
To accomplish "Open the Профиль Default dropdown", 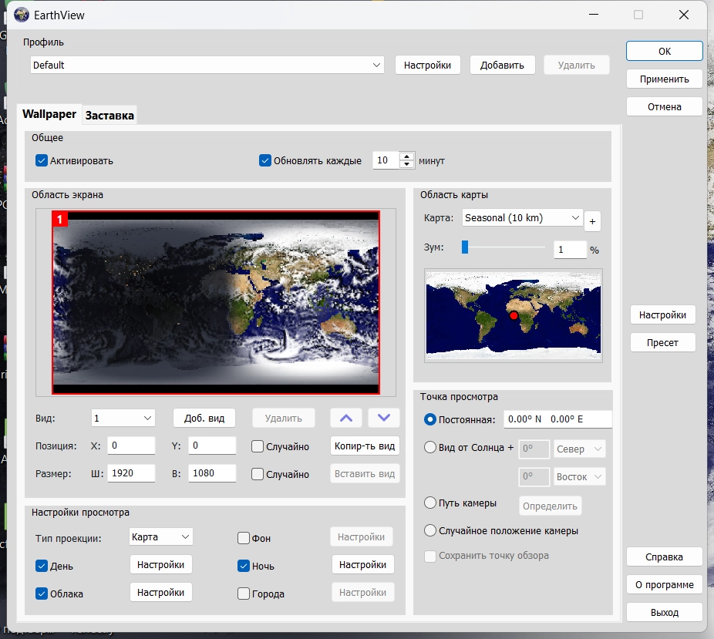I will pos(207,66).
